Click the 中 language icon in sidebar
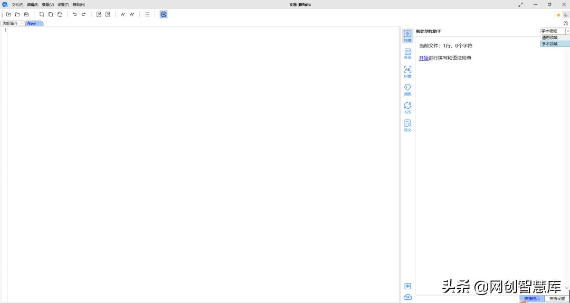570x303 pixels. point(408,286)
